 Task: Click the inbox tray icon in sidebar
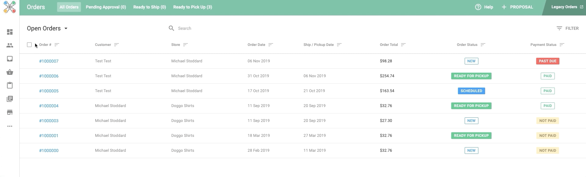pos(10,59)
